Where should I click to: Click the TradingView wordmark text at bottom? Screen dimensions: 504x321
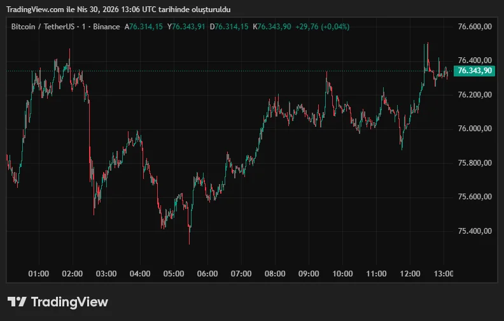[69, 302]
